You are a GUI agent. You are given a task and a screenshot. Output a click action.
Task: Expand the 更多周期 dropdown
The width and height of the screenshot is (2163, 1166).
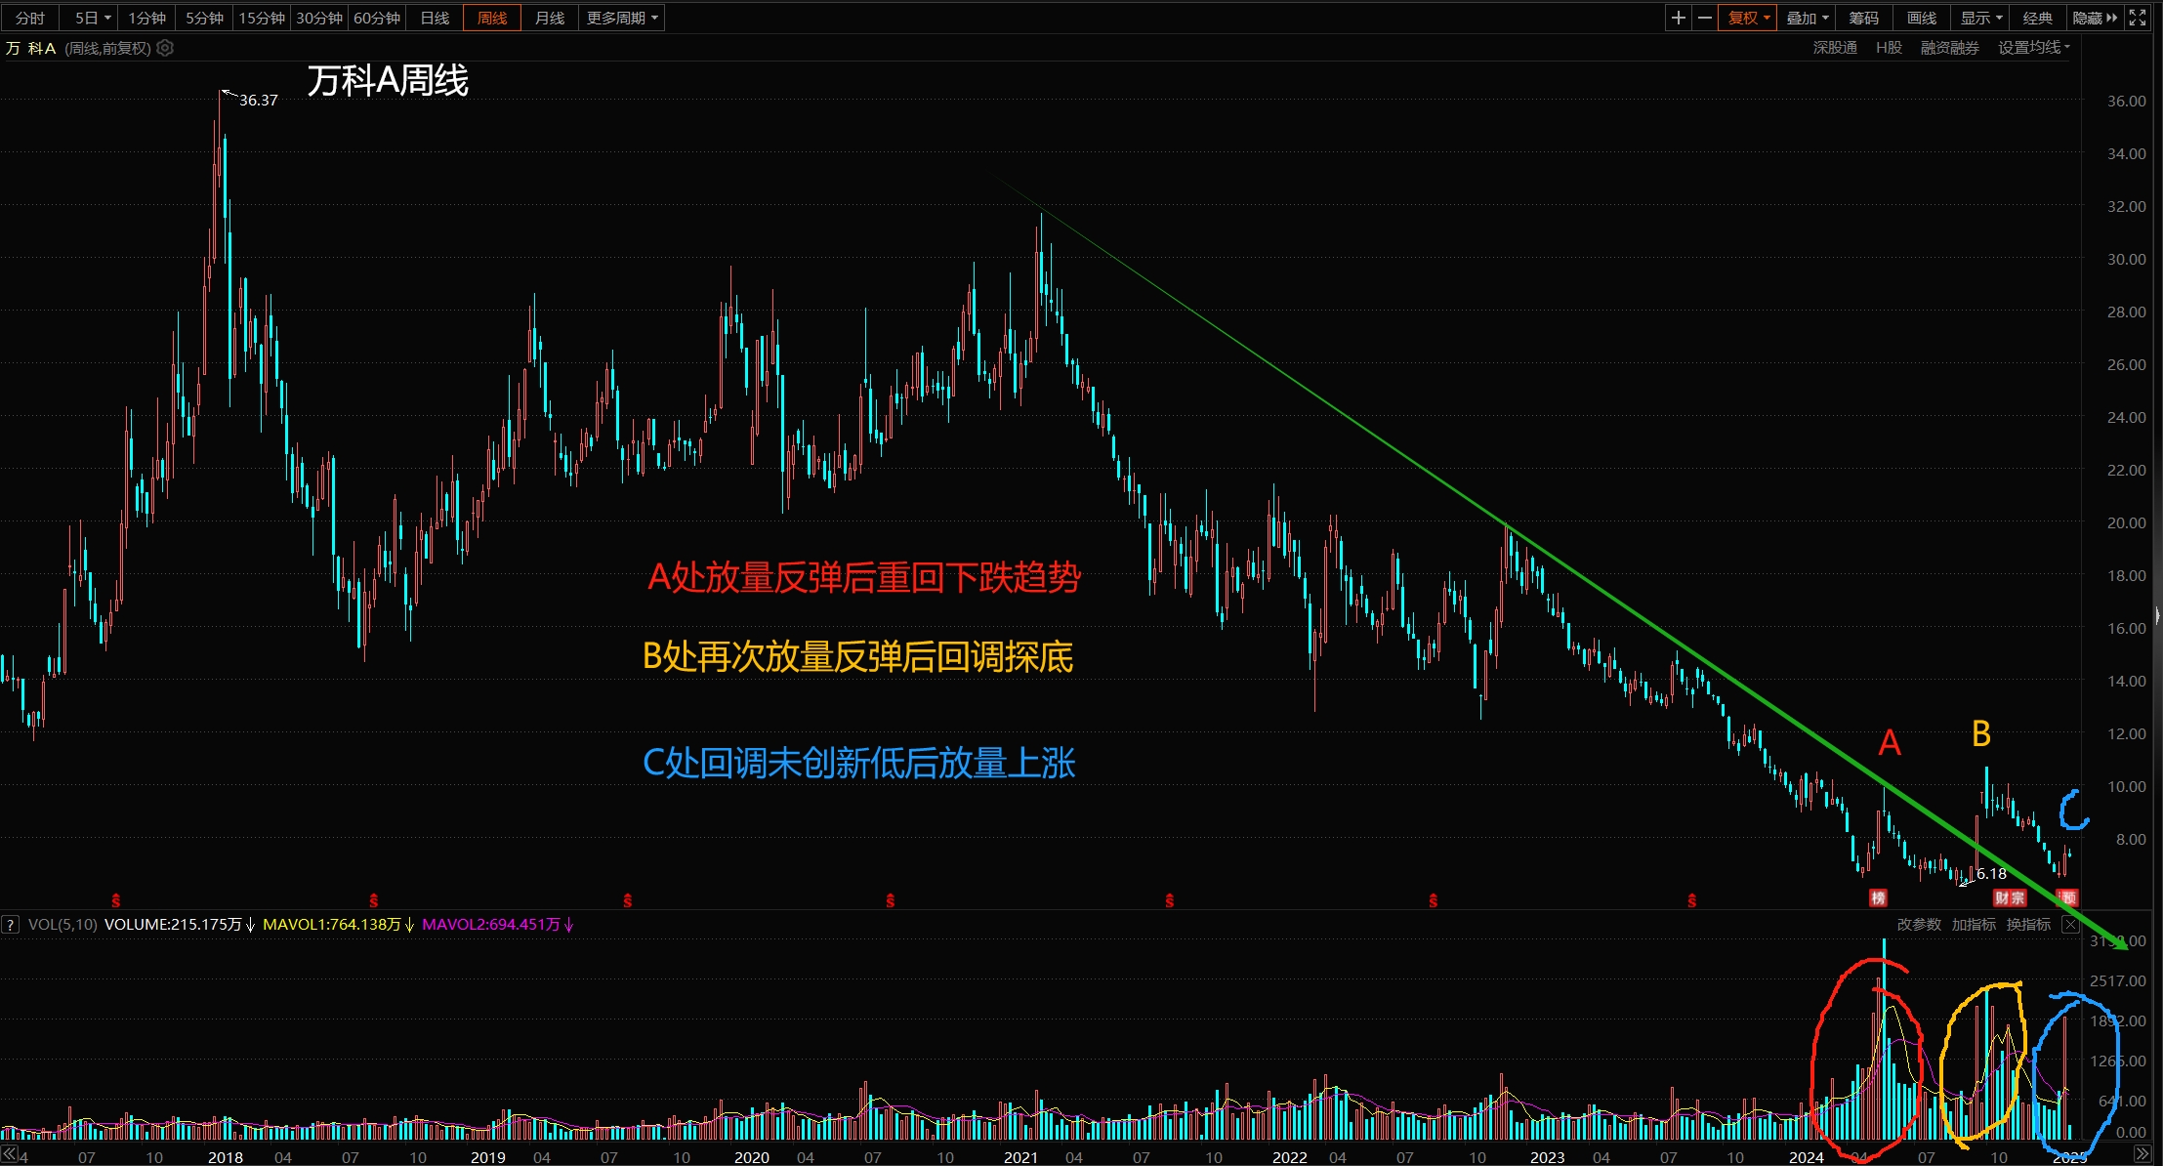622,18
